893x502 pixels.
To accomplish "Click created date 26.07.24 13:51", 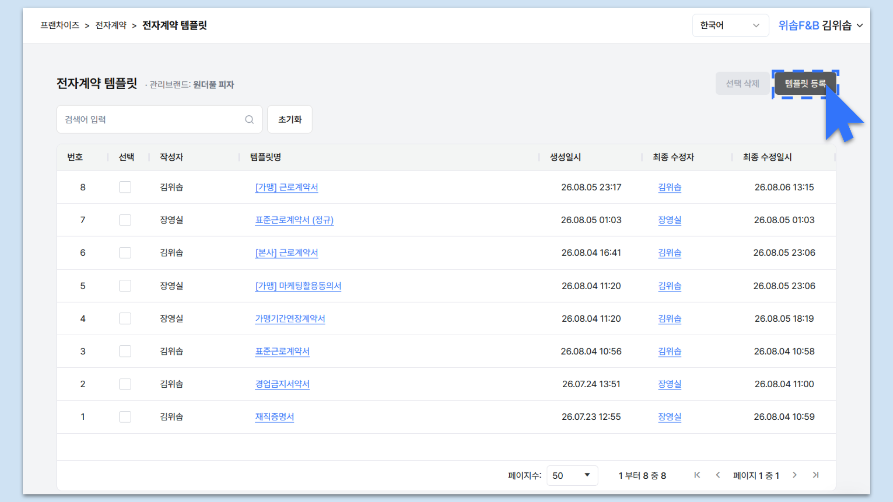I will click(591, 384).
